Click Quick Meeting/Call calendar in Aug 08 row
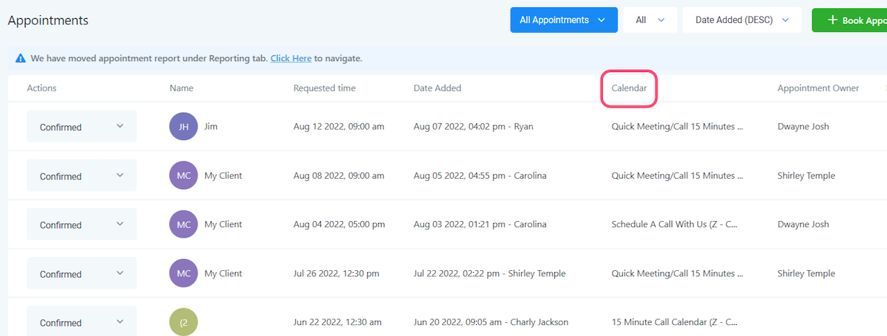This screenshot has height=336, width=887. click(677, 176)
